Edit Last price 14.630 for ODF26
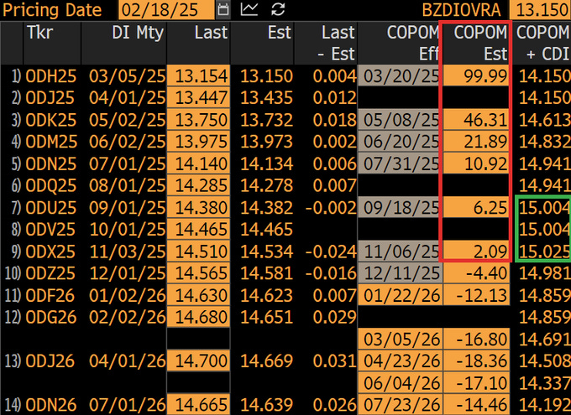This screenshot has height=415, width=571. click(x=198, y=295)
